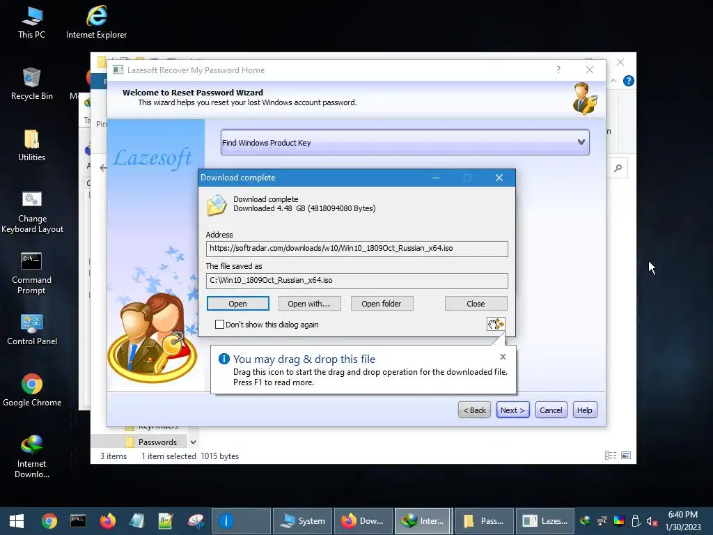Switch Explorer to large icons view

[626, 456]
